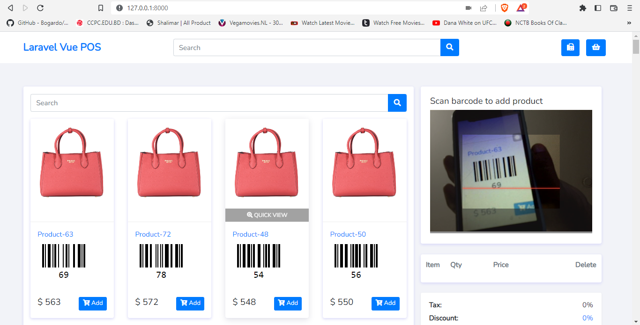The height and width of the screenshot is (325, 640).
Task: Go back in browser history
Action: coord(10,8)
